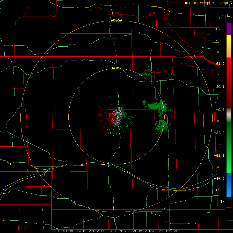Click the 107.8 velocity scale value
The height and width of the screenshot is (233, 233).
click(219, 29)
